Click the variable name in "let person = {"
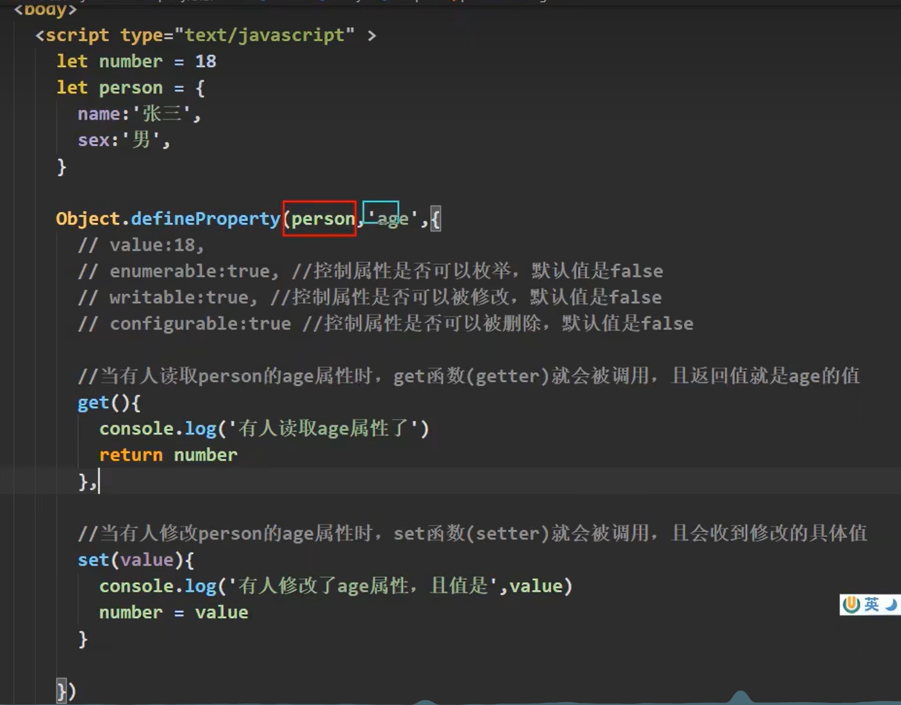This screenshot has height=705, width=901. point(130,88)
